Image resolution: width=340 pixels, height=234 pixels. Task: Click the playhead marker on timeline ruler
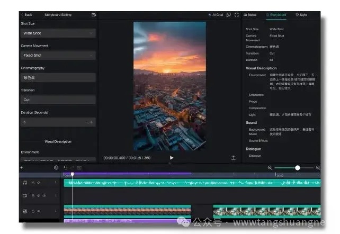(73, 174)
